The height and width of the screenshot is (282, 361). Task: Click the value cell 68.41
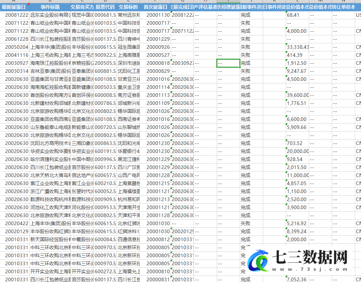click(x=297, y=15)
